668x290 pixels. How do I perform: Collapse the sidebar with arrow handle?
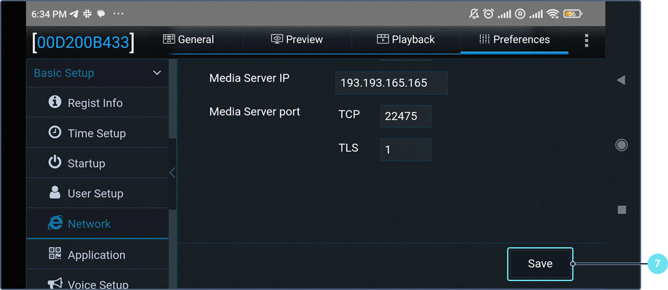coord(172,172)
